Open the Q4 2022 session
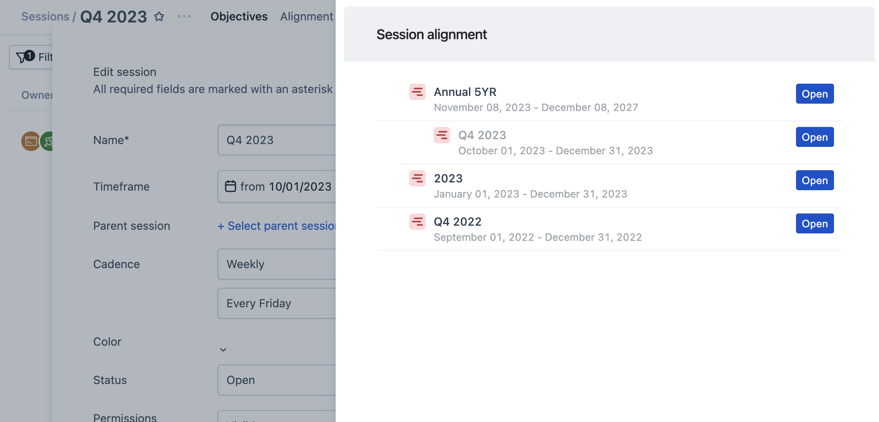Viewport: 879px width, 422px height. [x=814, y=224]
